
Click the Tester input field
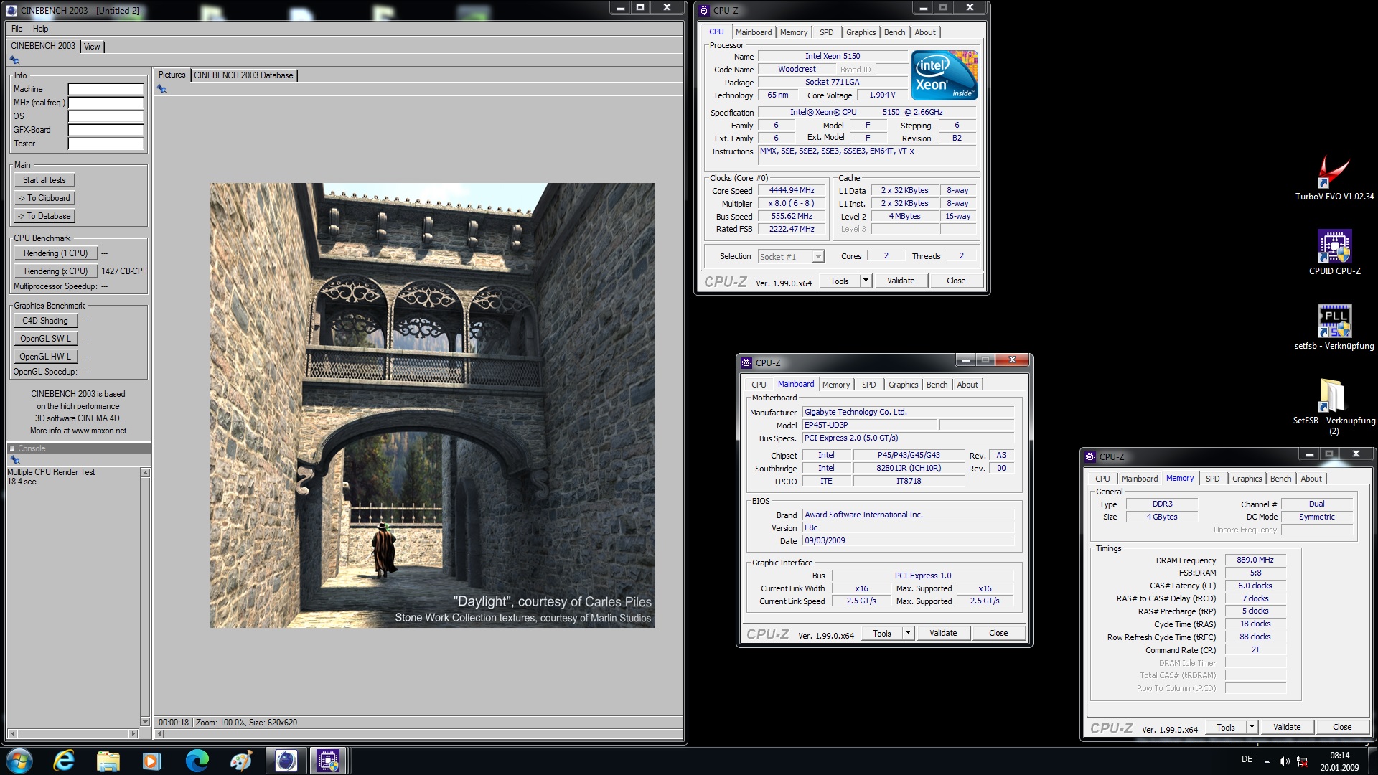pyautogui.click(x=106, y=144)
